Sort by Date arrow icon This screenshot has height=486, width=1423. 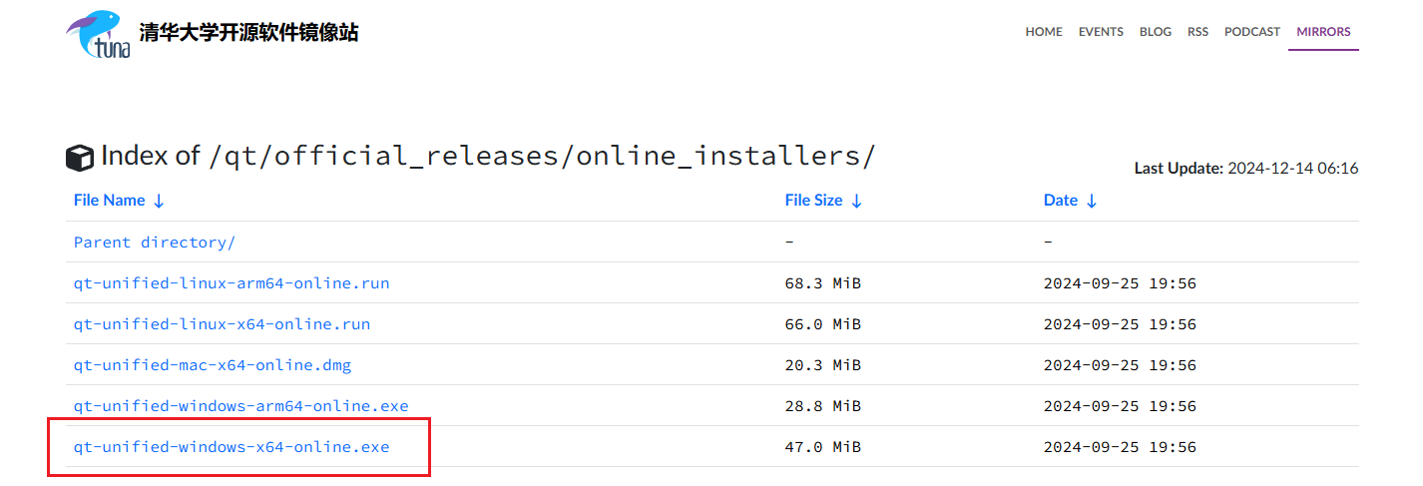pyautogui.click(x=1092, y=201)
